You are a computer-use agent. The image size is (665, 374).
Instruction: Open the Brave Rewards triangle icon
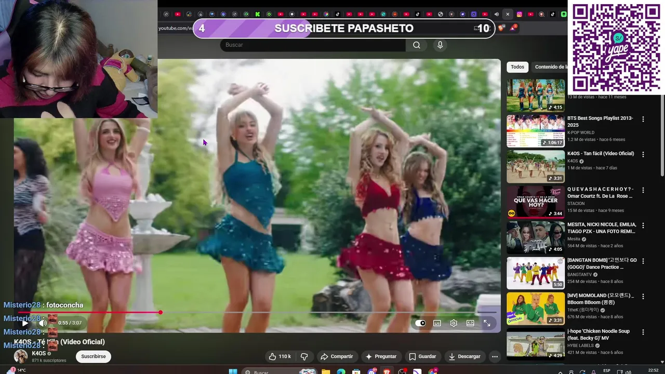pyautogui.click(x=513, y=28)
